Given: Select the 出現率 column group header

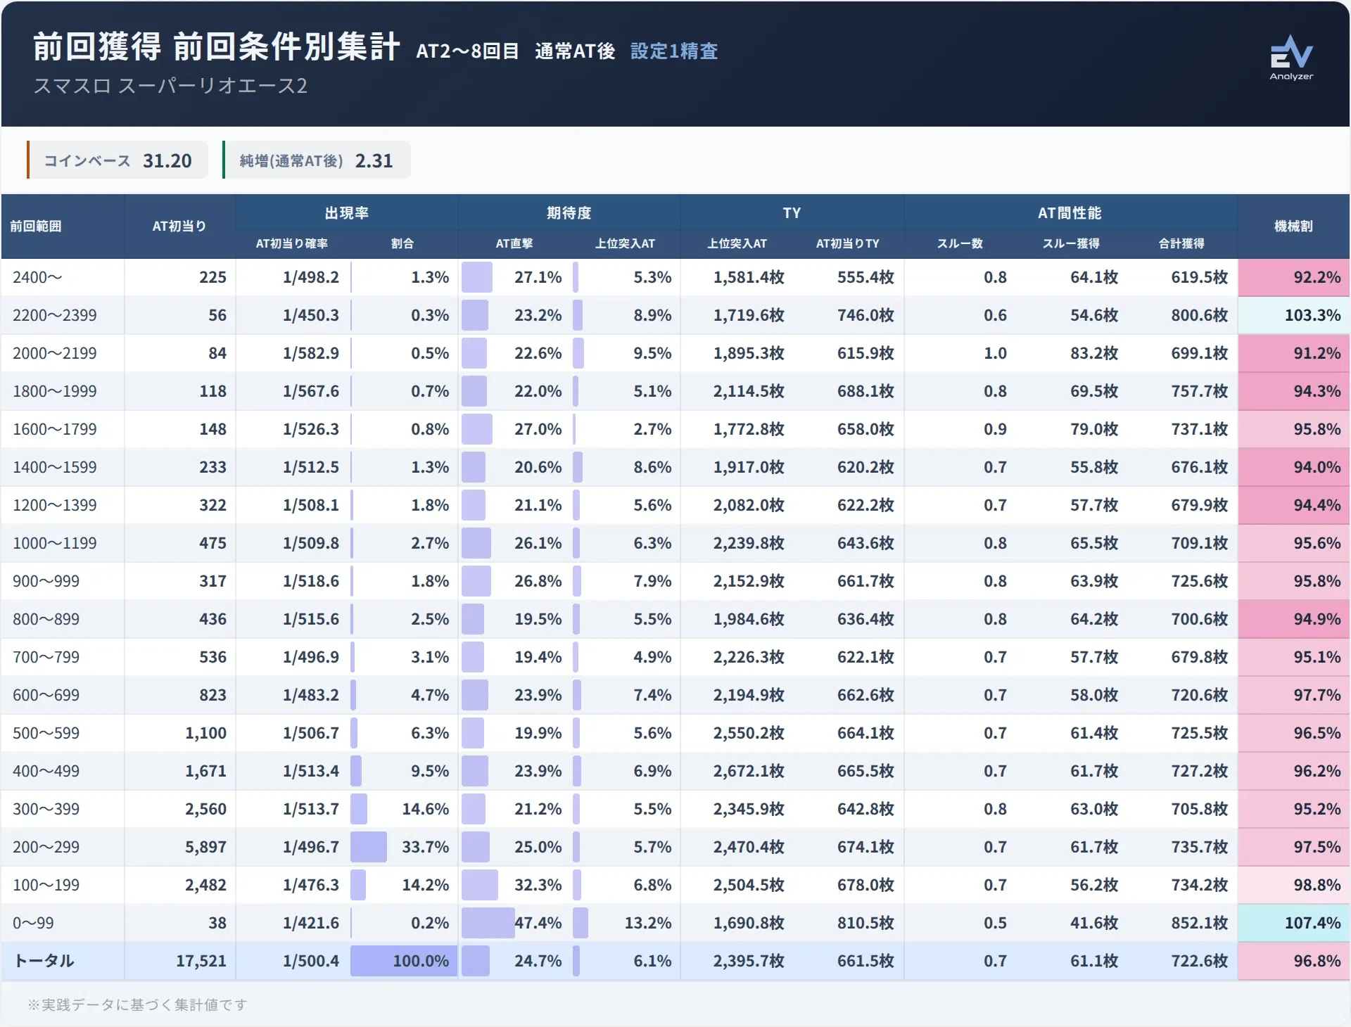Looking at the screenshot, I should 347,212.
